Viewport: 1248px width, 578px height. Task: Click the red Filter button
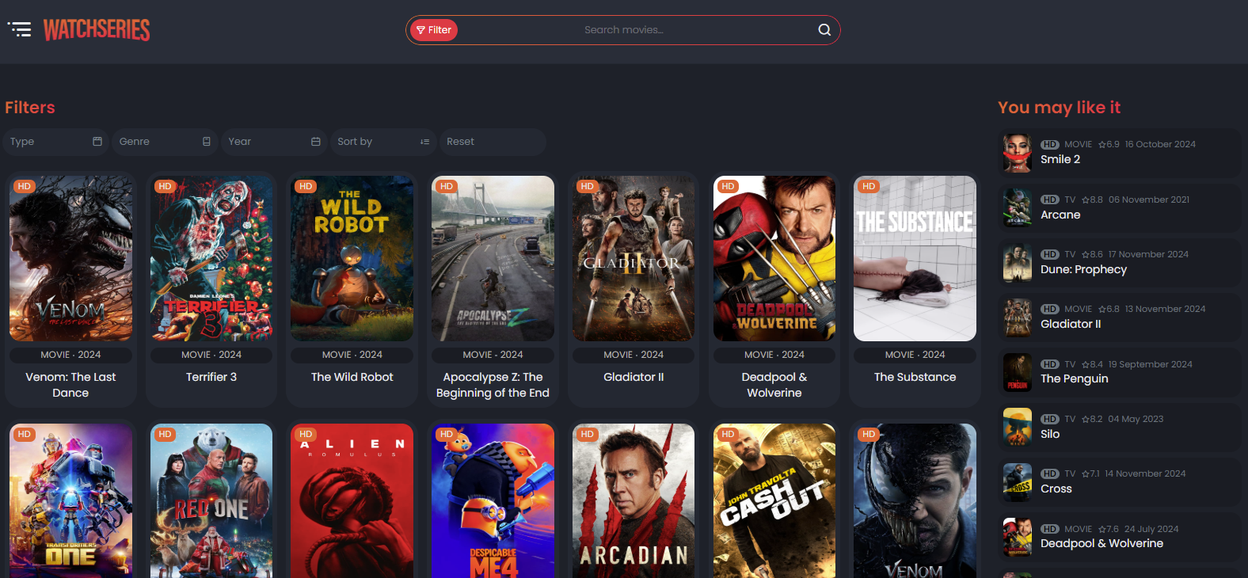click(x=434, y=30)
